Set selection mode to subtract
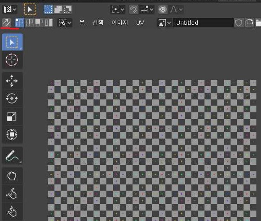261x221 pixels. (68, 9)
